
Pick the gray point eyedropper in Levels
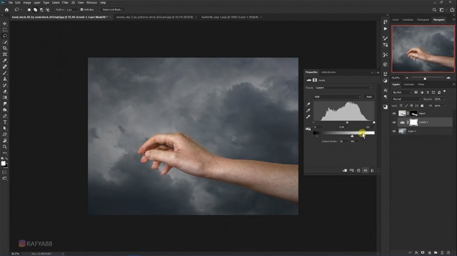[x=308, y=111]
